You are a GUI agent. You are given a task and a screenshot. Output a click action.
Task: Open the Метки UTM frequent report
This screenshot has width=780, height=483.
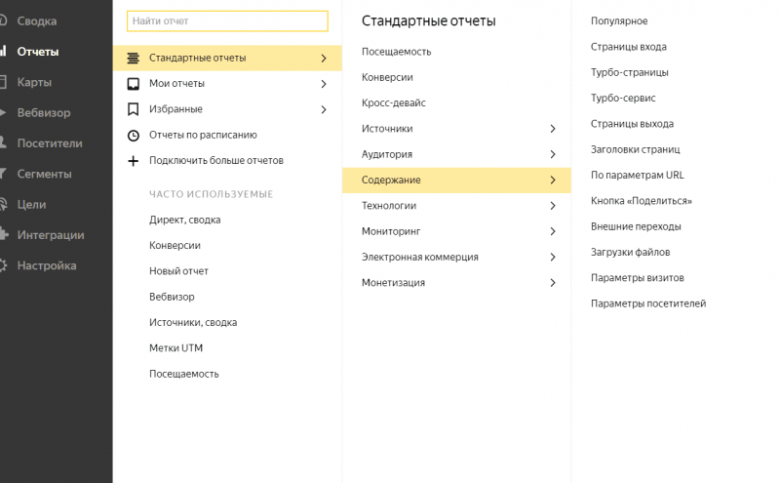(x=175, y=348)
